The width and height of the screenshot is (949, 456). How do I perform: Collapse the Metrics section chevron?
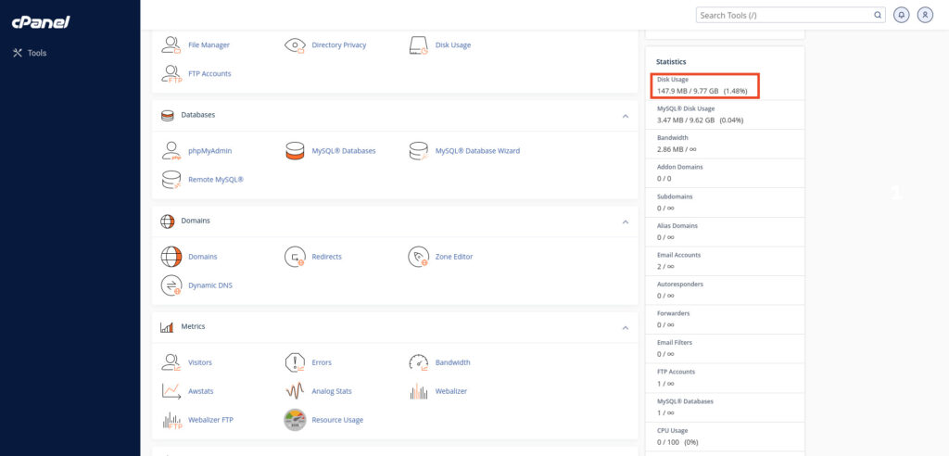point(626,327)
